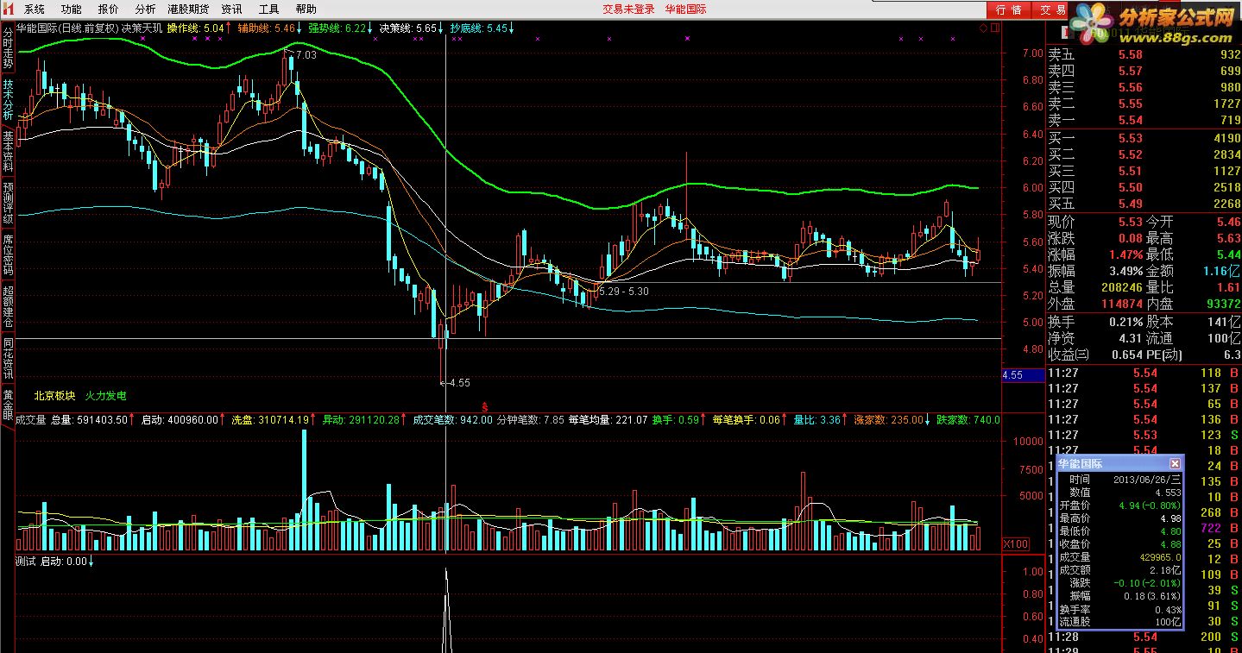Click the 火力发电 sector link
1242x653 pixels.
[105, 396]
